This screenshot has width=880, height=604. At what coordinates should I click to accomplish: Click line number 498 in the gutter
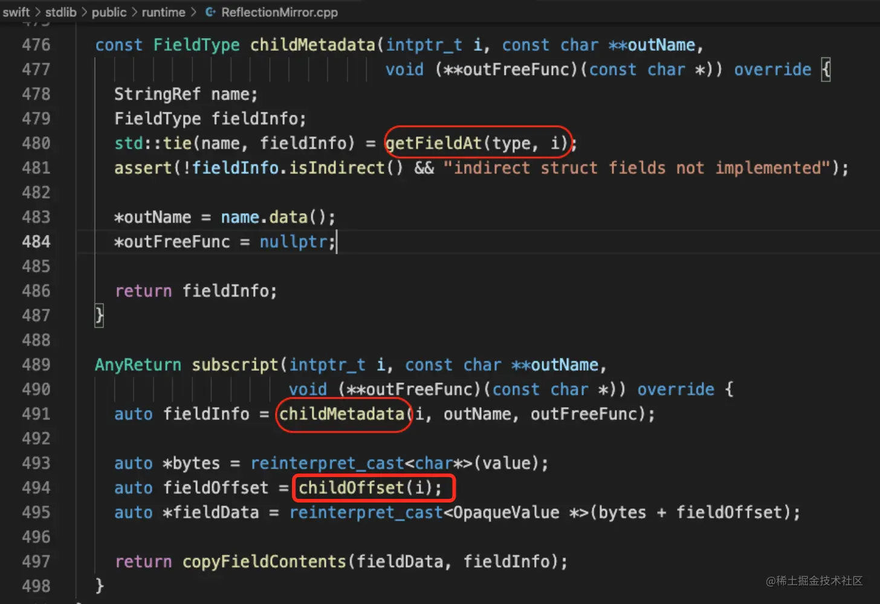tap(36, 586)
